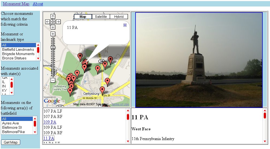Switch to Map view tab
270x149 pixels.
point(83,17)
